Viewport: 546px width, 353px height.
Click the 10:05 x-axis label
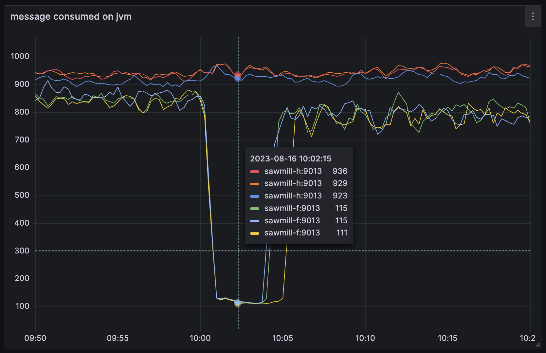(283, 338)
